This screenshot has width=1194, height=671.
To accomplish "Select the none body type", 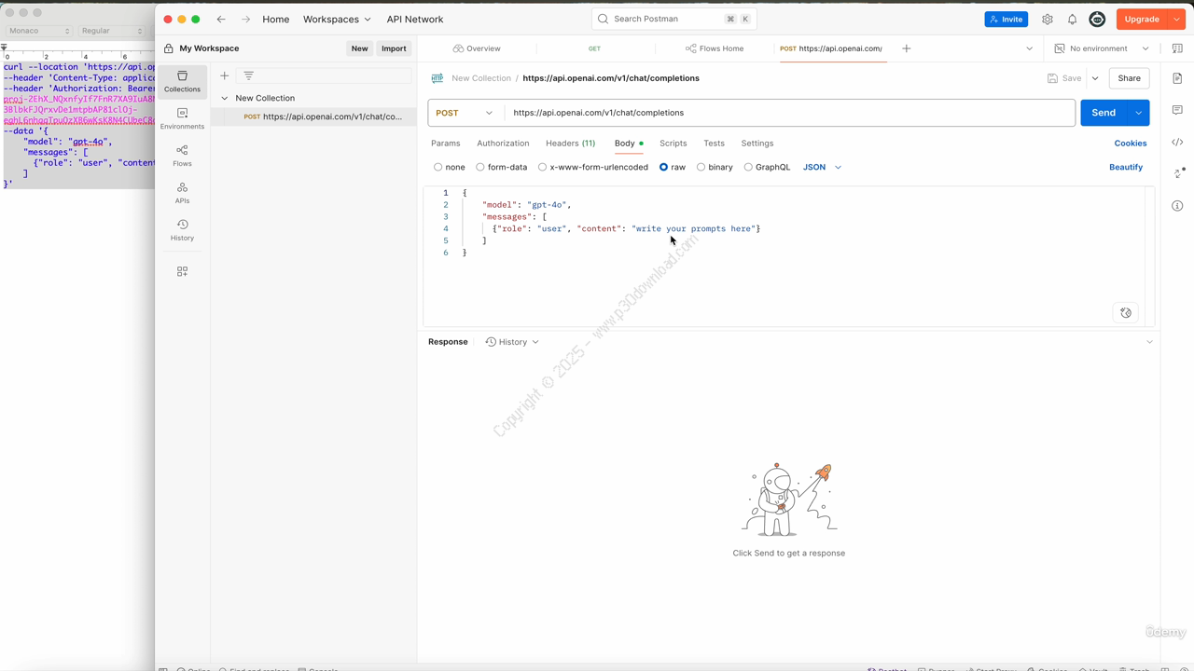I will click(450, 167).
